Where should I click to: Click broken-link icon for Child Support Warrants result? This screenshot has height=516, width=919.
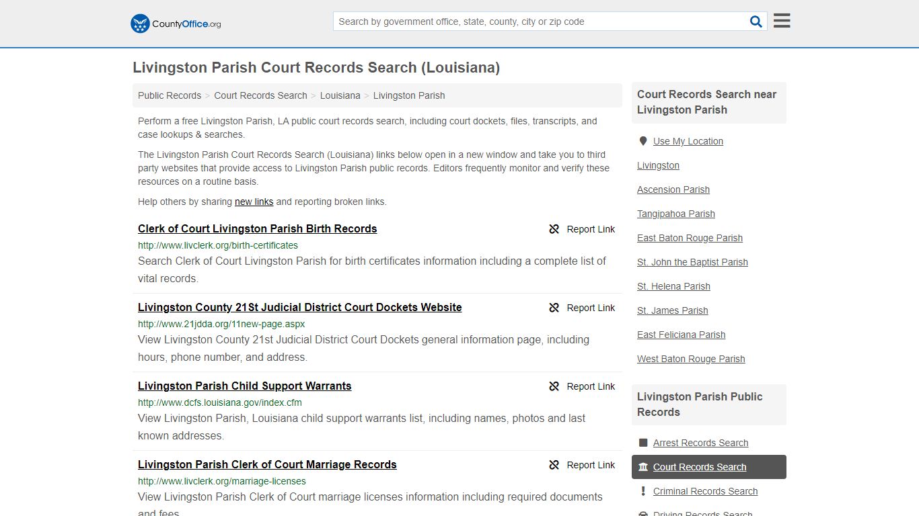coord(554,386)
